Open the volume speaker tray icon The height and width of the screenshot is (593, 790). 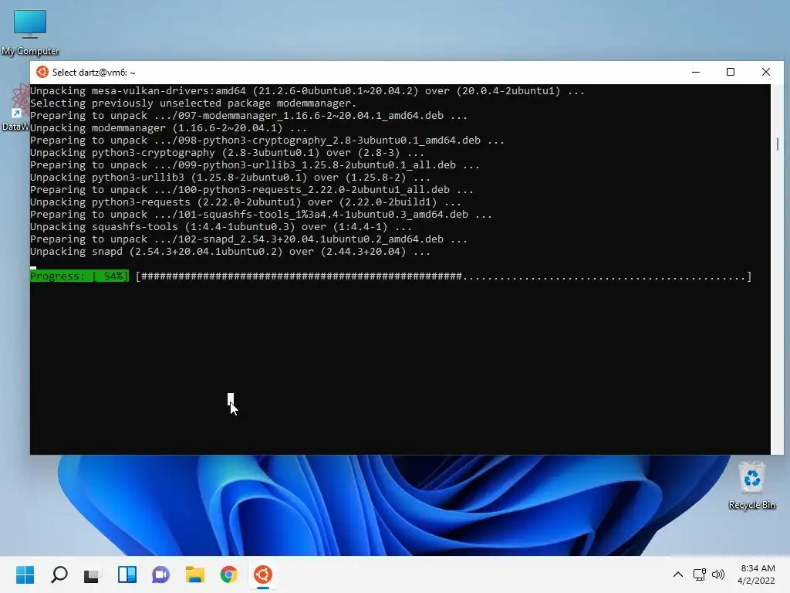coord(718,574)
